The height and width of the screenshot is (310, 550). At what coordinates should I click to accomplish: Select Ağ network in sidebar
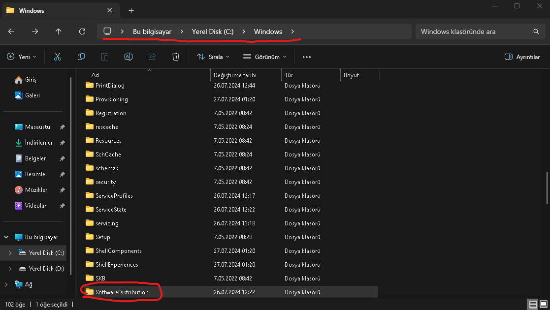click(x=24, y=284)
